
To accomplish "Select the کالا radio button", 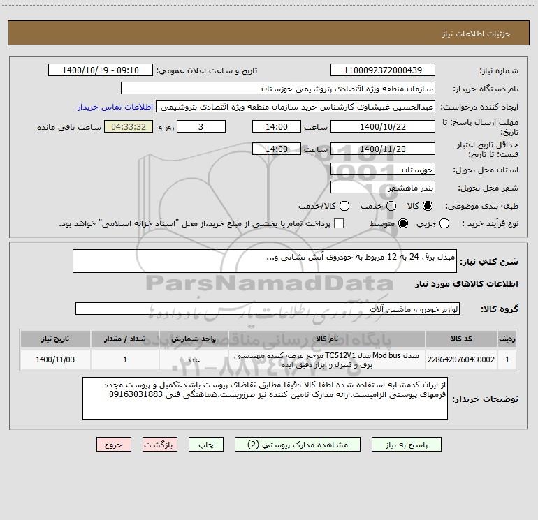I will [x=428, y=206].
